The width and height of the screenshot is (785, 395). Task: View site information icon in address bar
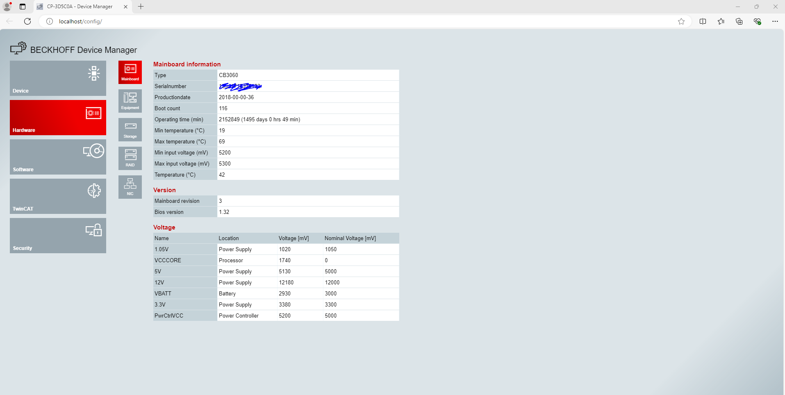(50, 21)
